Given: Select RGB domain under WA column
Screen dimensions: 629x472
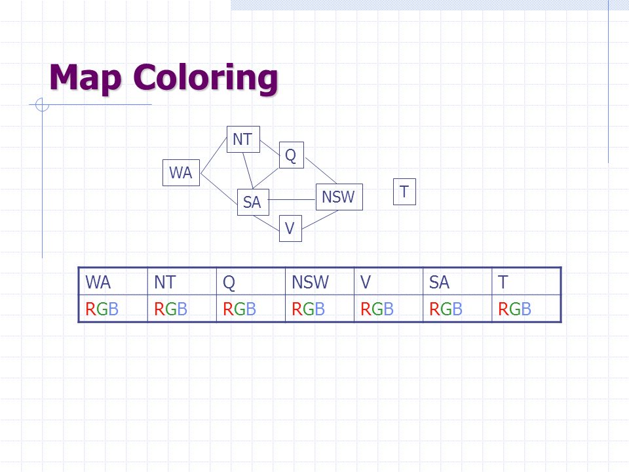Looking at the screenshot, I should coord(102,309).
